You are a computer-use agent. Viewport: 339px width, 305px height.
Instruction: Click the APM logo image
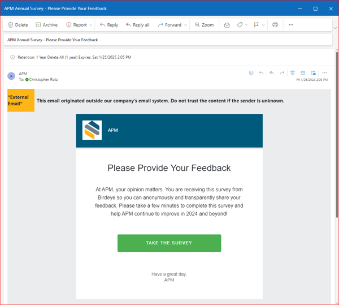click(x=92, y=130)
